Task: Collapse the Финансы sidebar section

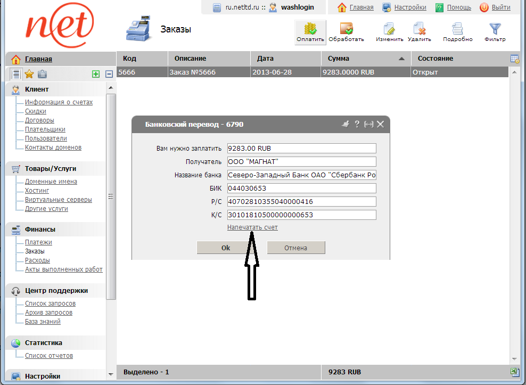Action: coord(40,230)
